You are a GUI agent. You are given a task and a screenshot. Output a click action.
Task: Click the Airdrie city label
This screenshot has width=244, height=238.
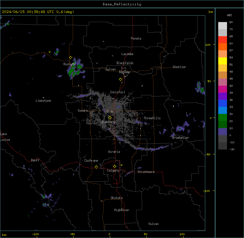(114, 152)
